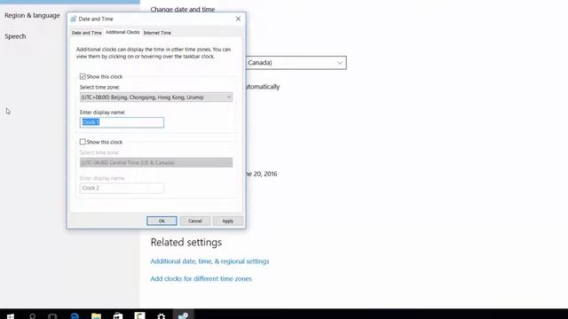Open Task View from the taskbar
This screenshot has height=319, width=568.
[x=52, y=316]
